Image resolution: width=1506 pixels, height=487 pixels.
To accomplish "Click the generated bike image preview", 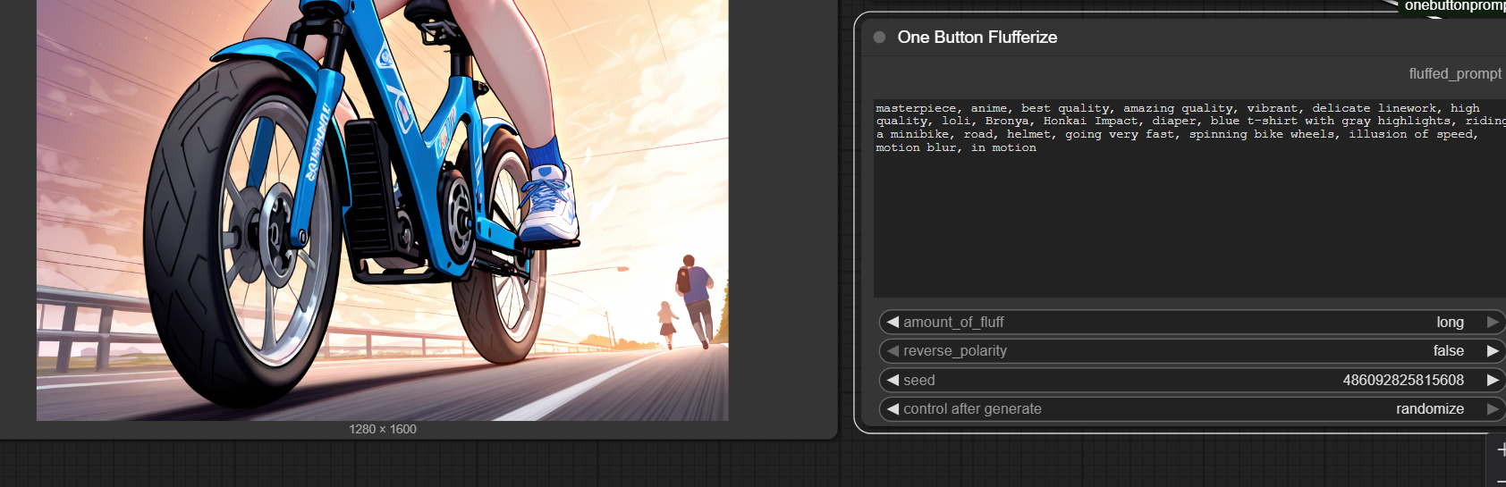I will [x=383, y=210].
